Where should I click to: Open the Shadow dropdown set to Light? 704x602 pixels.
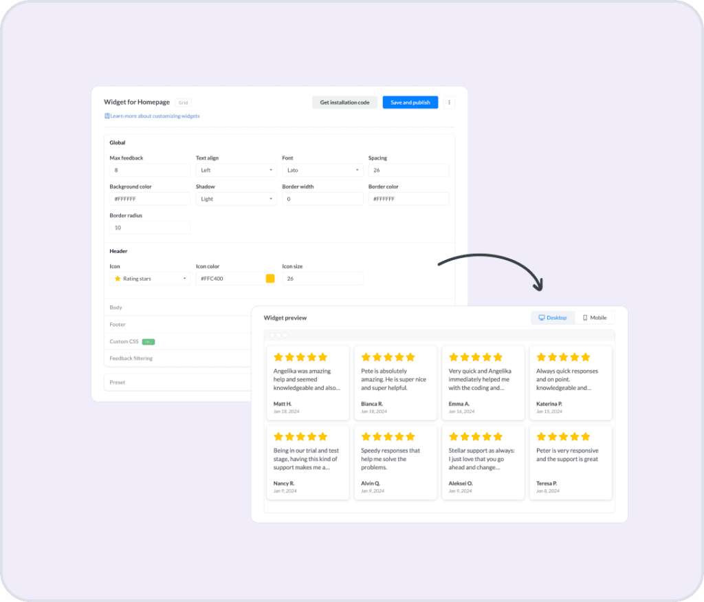point(236,198)
